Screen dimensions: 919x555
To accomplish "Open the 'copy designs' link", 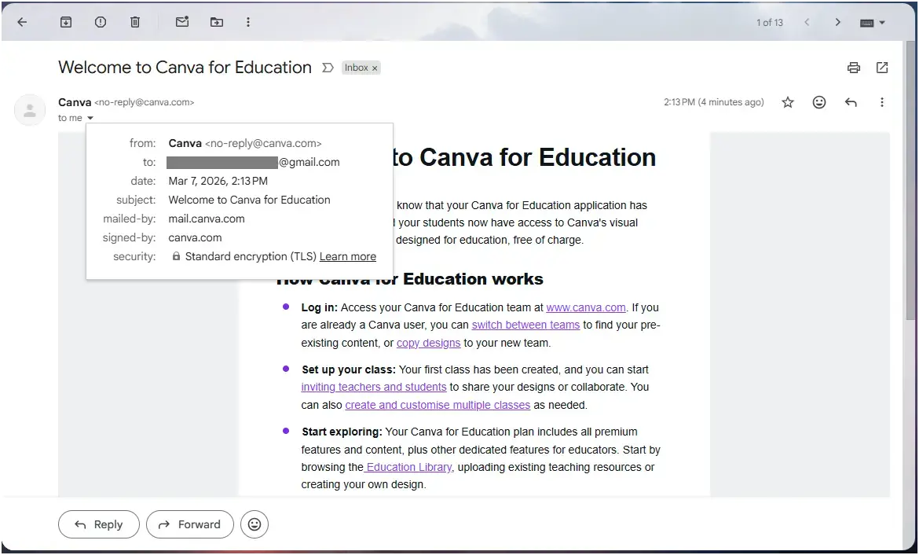I will tap(428, 343).
